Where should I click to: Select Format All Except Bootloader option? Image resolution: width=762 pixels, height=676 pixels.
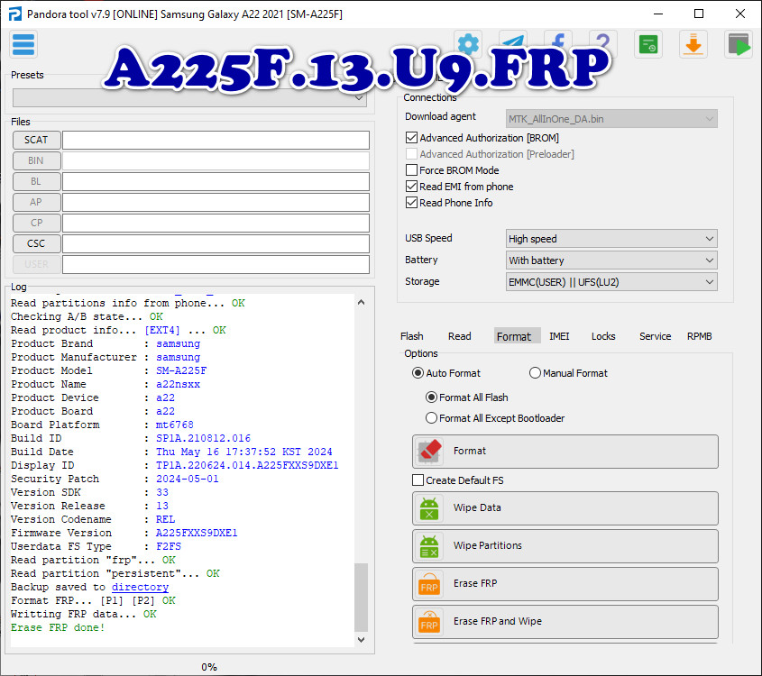click(431, 418)
